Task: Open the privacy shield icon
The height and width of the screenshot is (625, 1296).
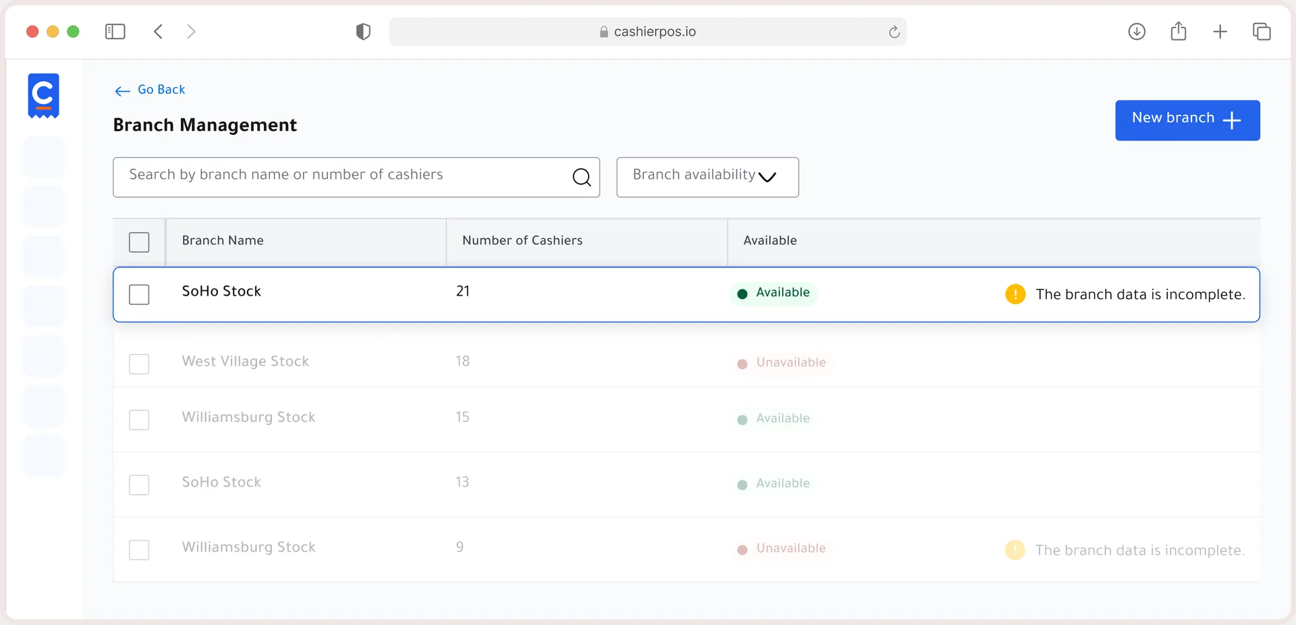Action: 363,32
